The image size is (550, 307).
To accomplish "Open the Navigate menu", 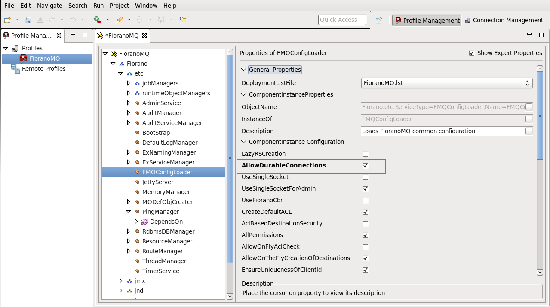I will tap(49, 6).
